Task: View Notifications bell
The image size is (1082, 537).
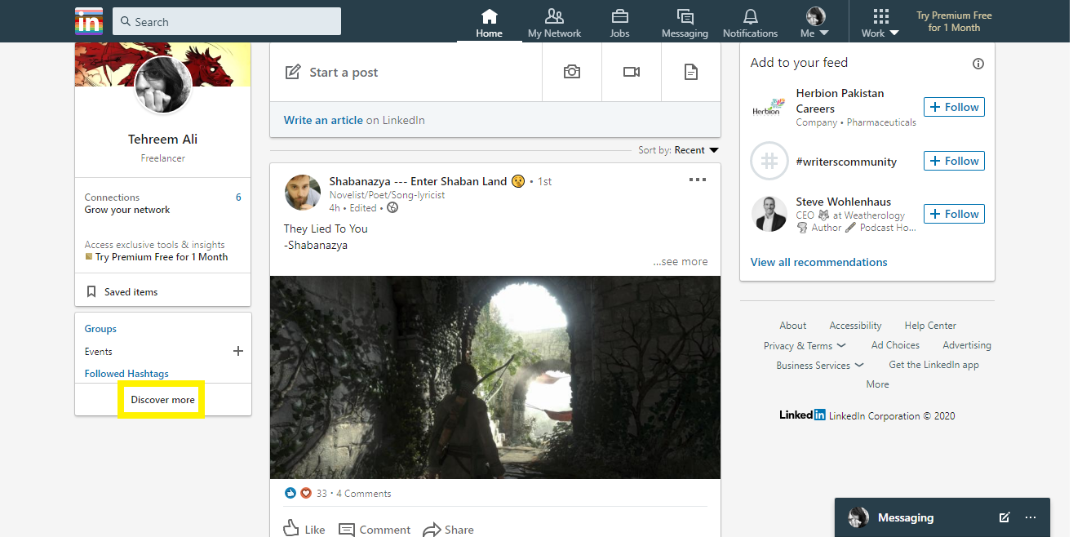Action: (x=750, y=23)
